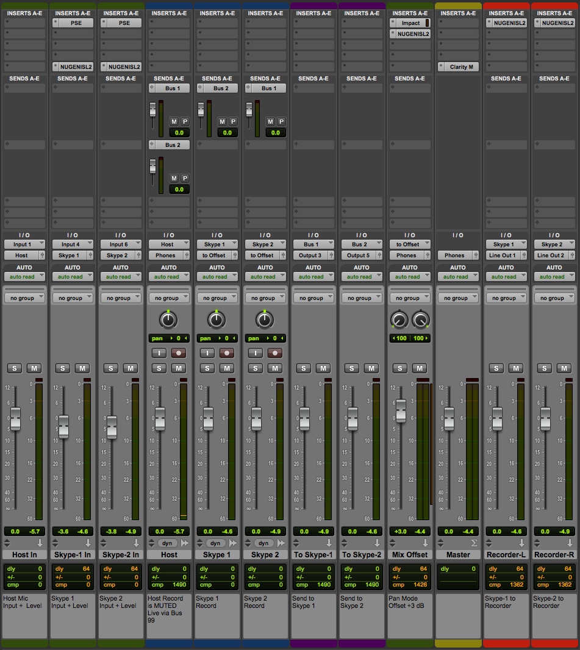Click the pan knob on Skype 2 track
Screen dimensions: 580x650
pos(265,320)
